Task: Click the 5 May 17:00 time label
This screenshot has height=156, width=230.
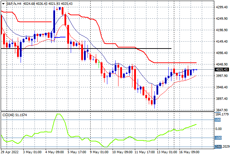Action: 77,152
